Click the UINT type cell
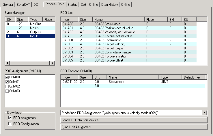The image size is (213, 136). coord(165,82)
